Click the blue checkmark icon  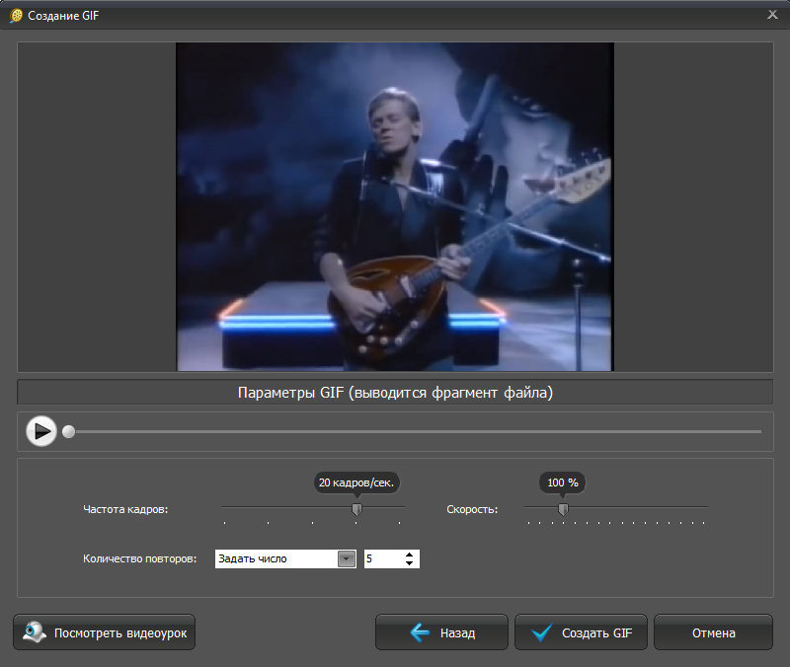pyautogui.click(x=542, y=632)
